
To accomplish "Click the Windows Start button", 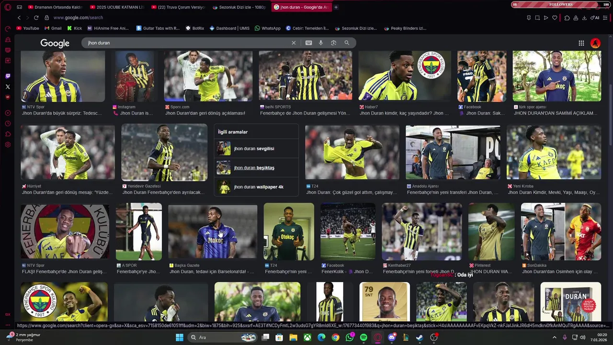I will click(x=180, y=337).
